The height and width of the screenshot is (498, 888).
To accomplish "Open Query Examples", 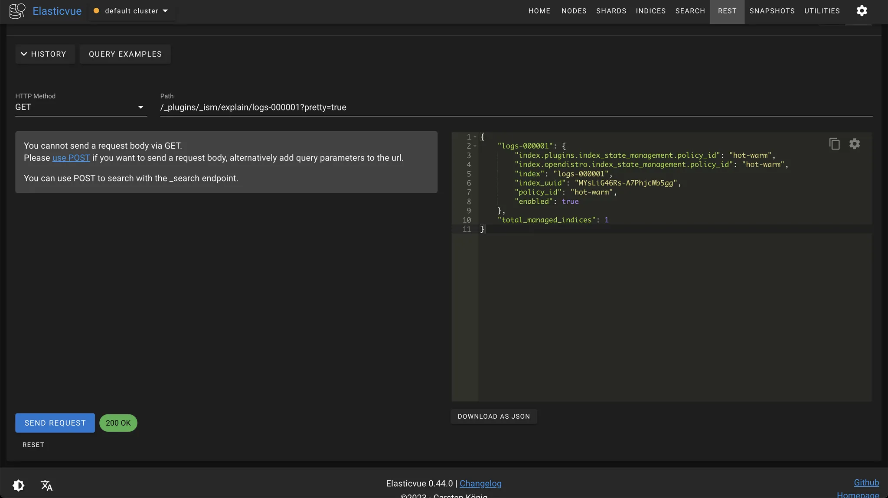I will click(125, 54).
